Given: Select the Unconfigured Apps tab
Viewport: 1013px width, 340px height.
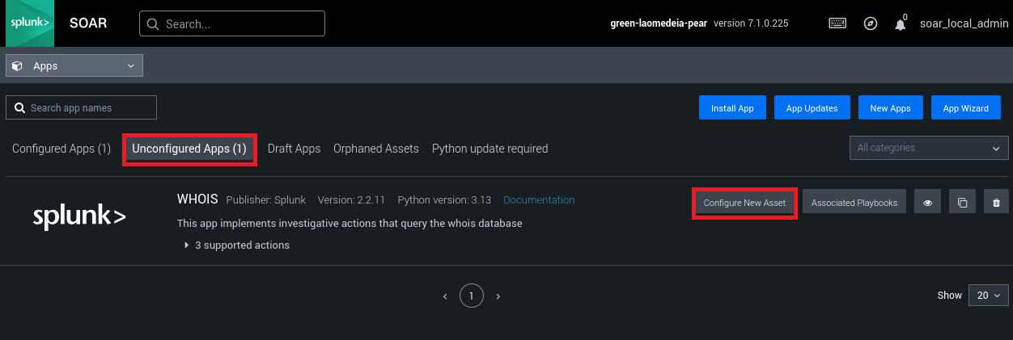Looking at the screenshot, I should (189, 149).
